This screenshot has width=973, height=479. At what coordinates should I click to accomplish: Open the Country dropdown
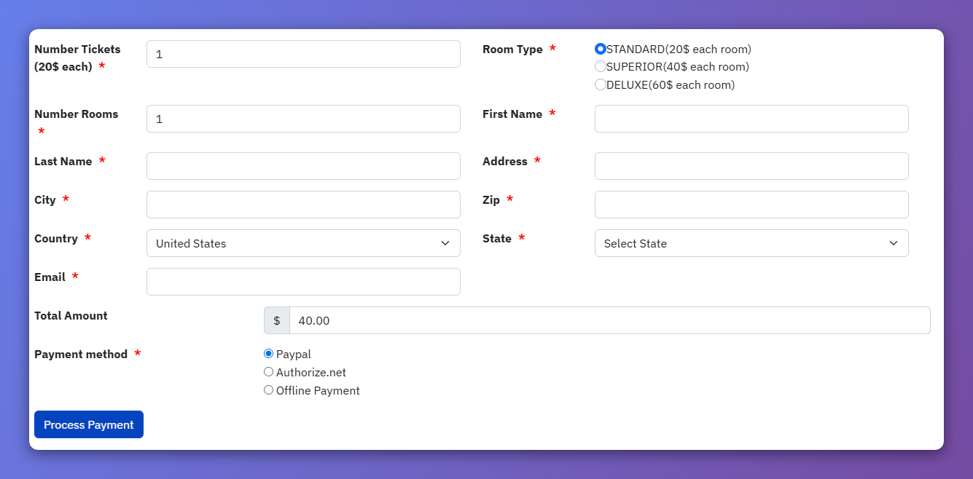303,243
